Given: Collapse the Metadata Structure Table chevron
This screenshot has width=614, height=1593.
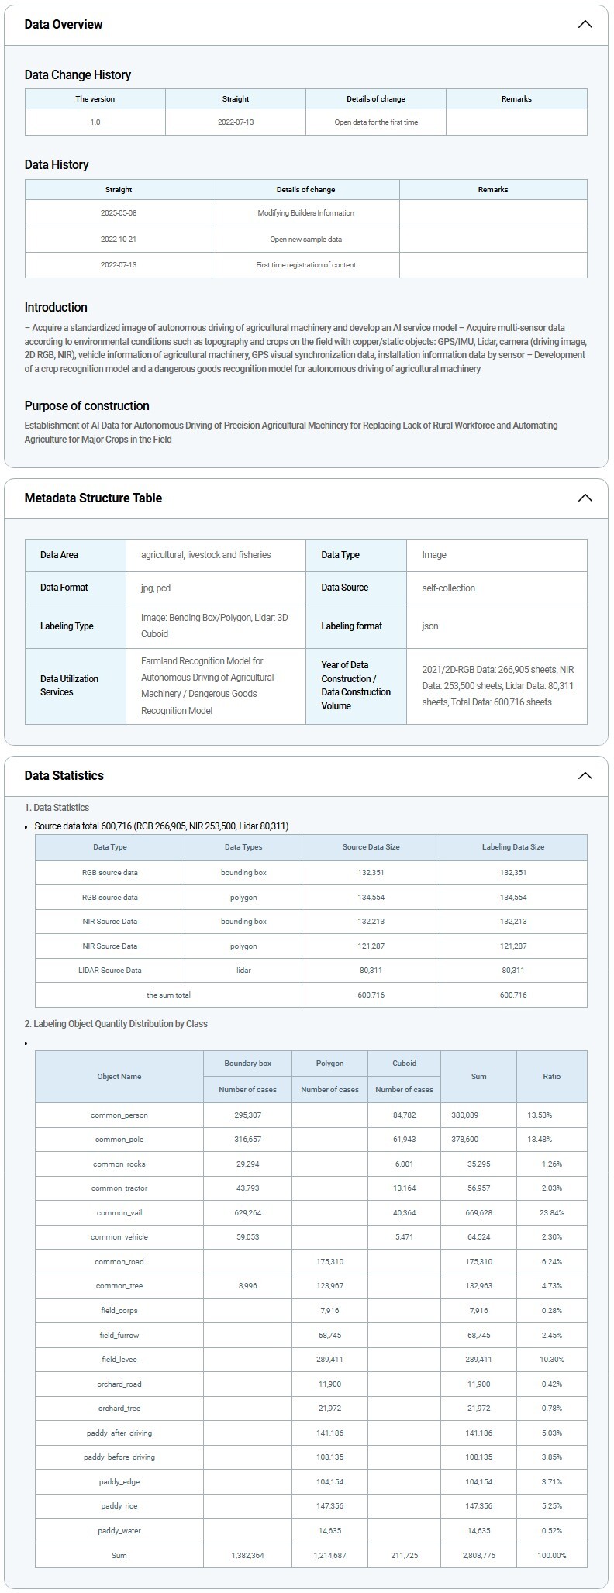Looking at the screenshot, I should point(585,498).
